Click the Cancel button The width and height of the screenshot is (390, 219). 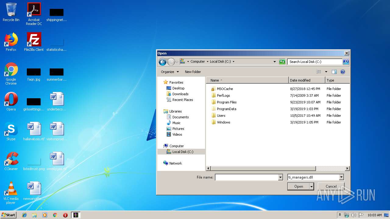point(331,186)
